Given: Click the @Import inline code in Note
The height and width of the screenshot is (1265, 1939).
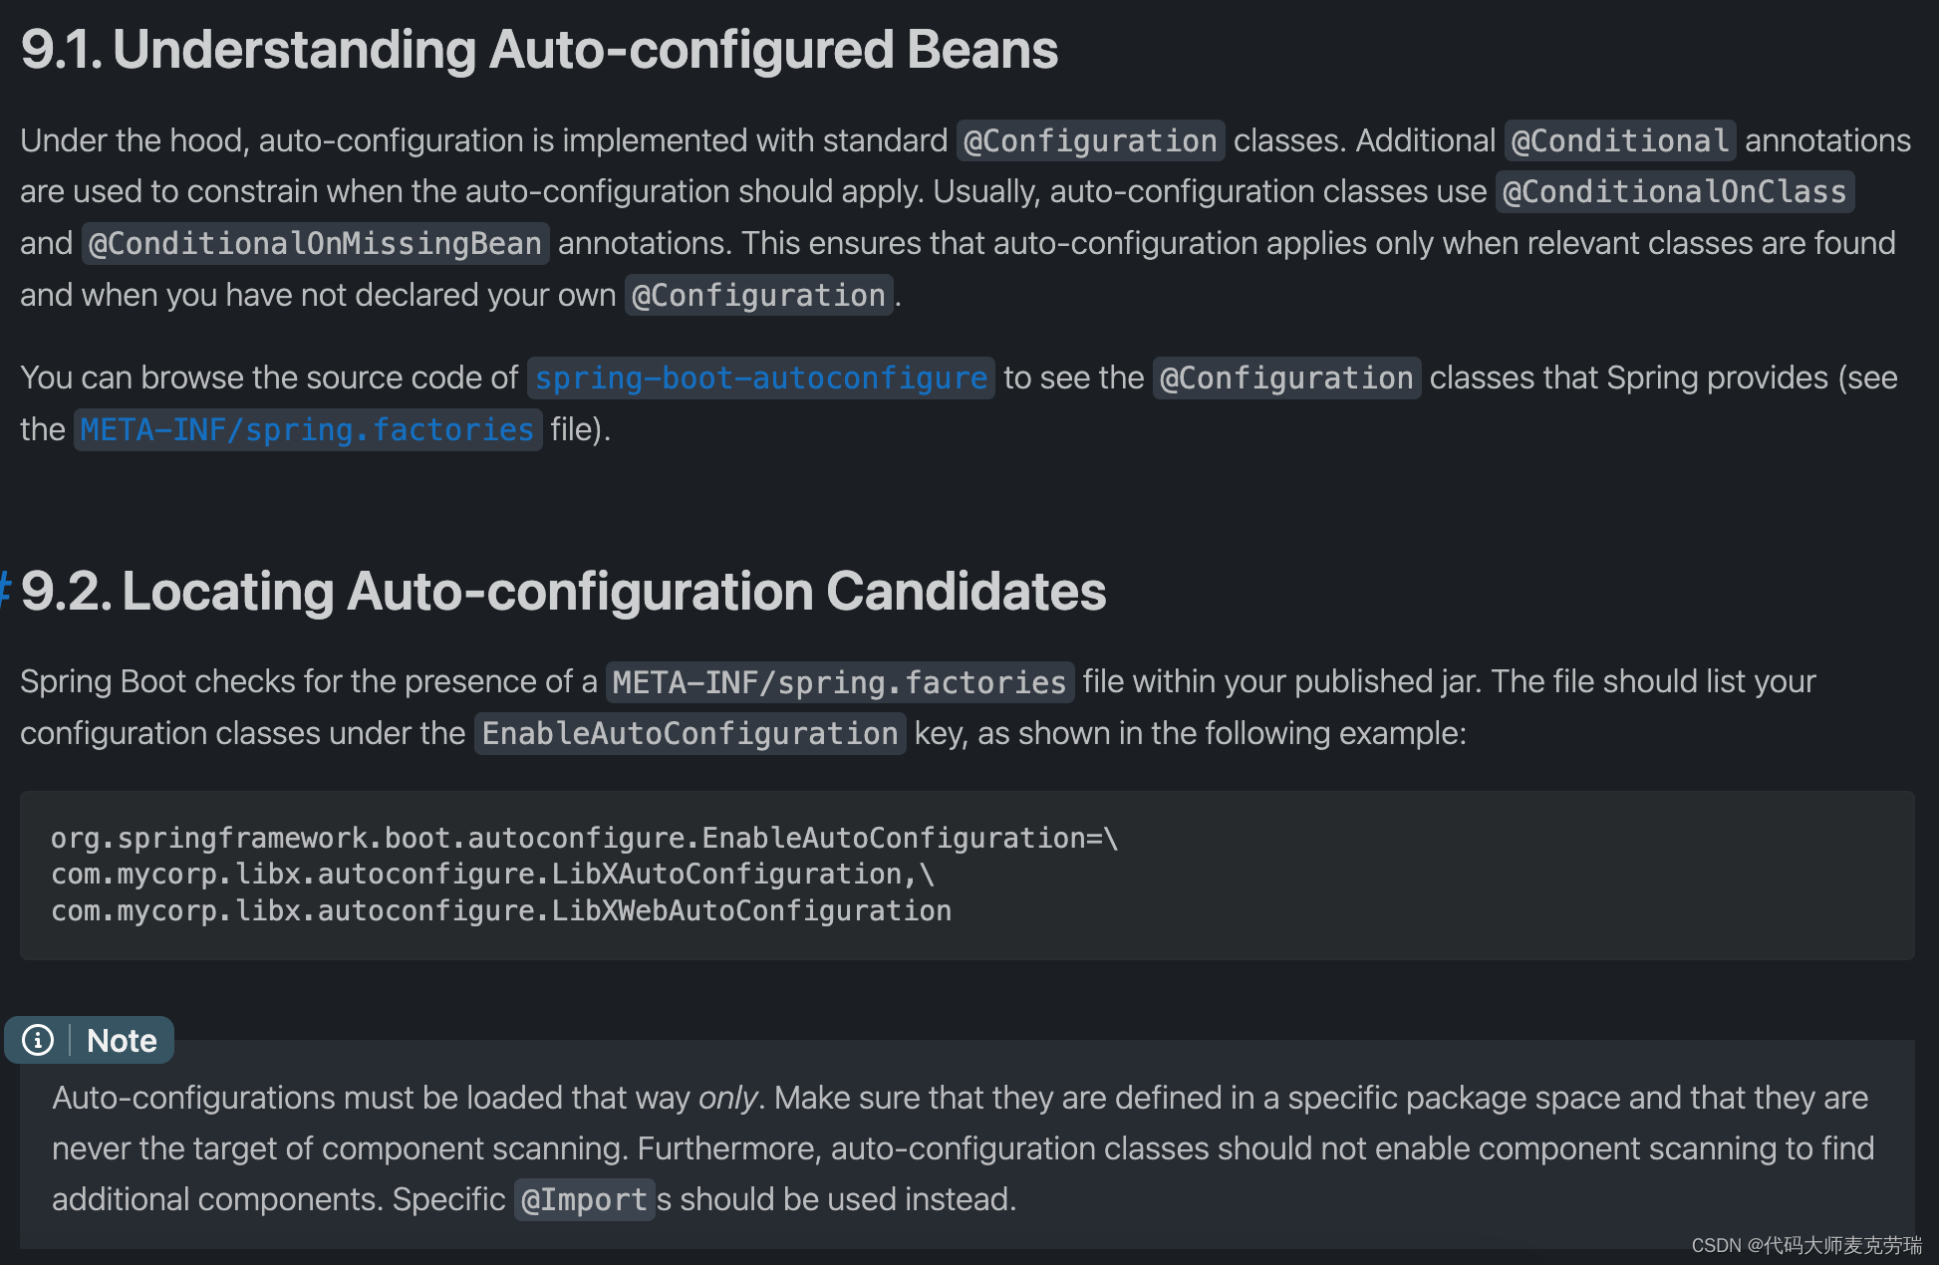Looking at the screenshot, I should [x=584, y=1200].
